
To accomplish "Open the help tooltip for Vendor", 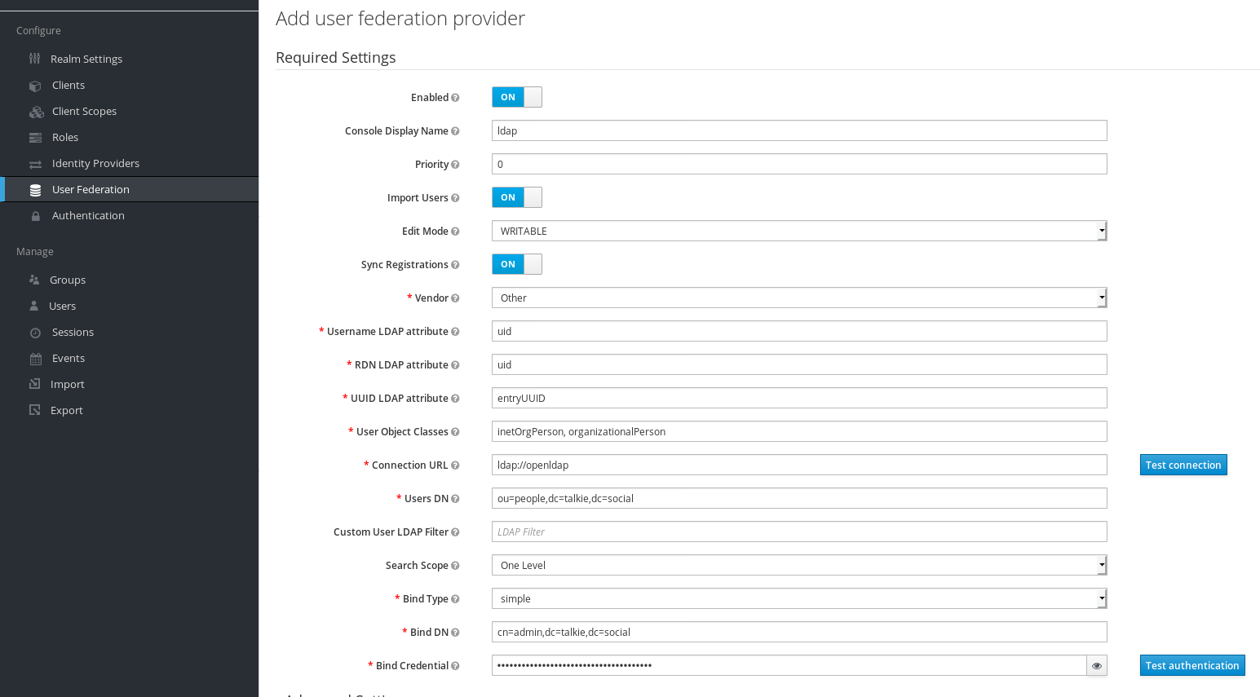I will coord(456,298).
